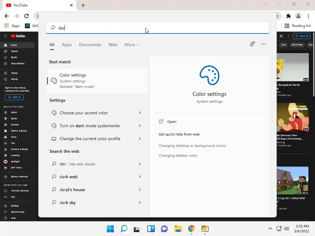
Task: Click the large Color settings palette icon
Action: 209,75
